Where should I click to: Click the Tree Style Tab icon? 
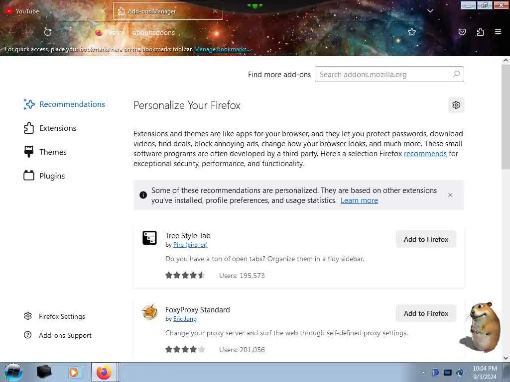(149, 238)
